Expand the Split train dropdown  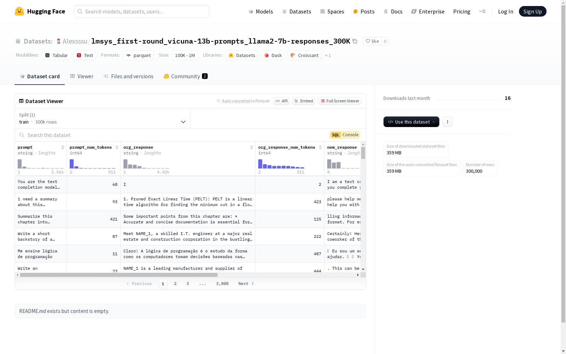102,118
